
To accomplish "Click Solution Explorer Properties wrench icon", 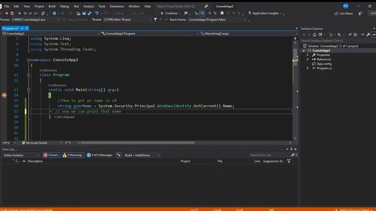I will (x=368, y=35).
